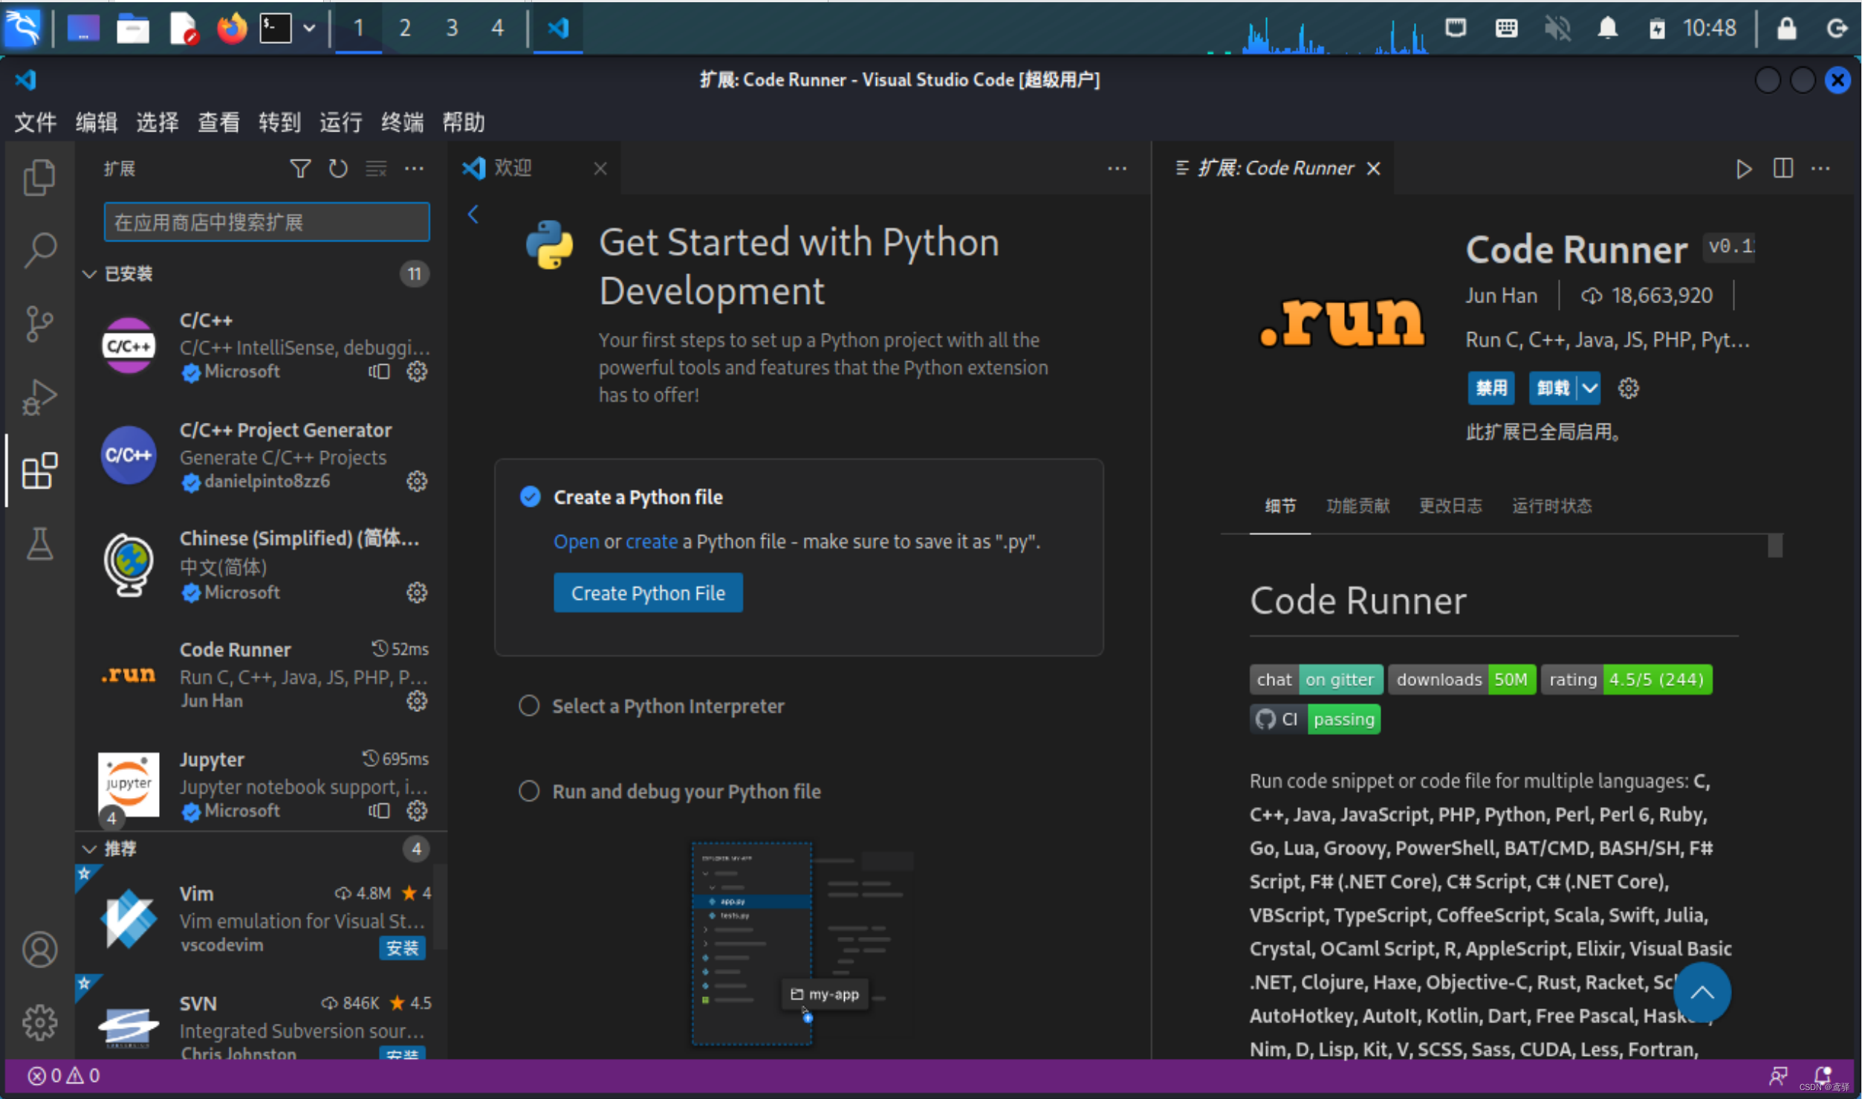Open the Source Control view
Image resolution: width=1862 pixels, height=1099 pixels.
[39, 323]
